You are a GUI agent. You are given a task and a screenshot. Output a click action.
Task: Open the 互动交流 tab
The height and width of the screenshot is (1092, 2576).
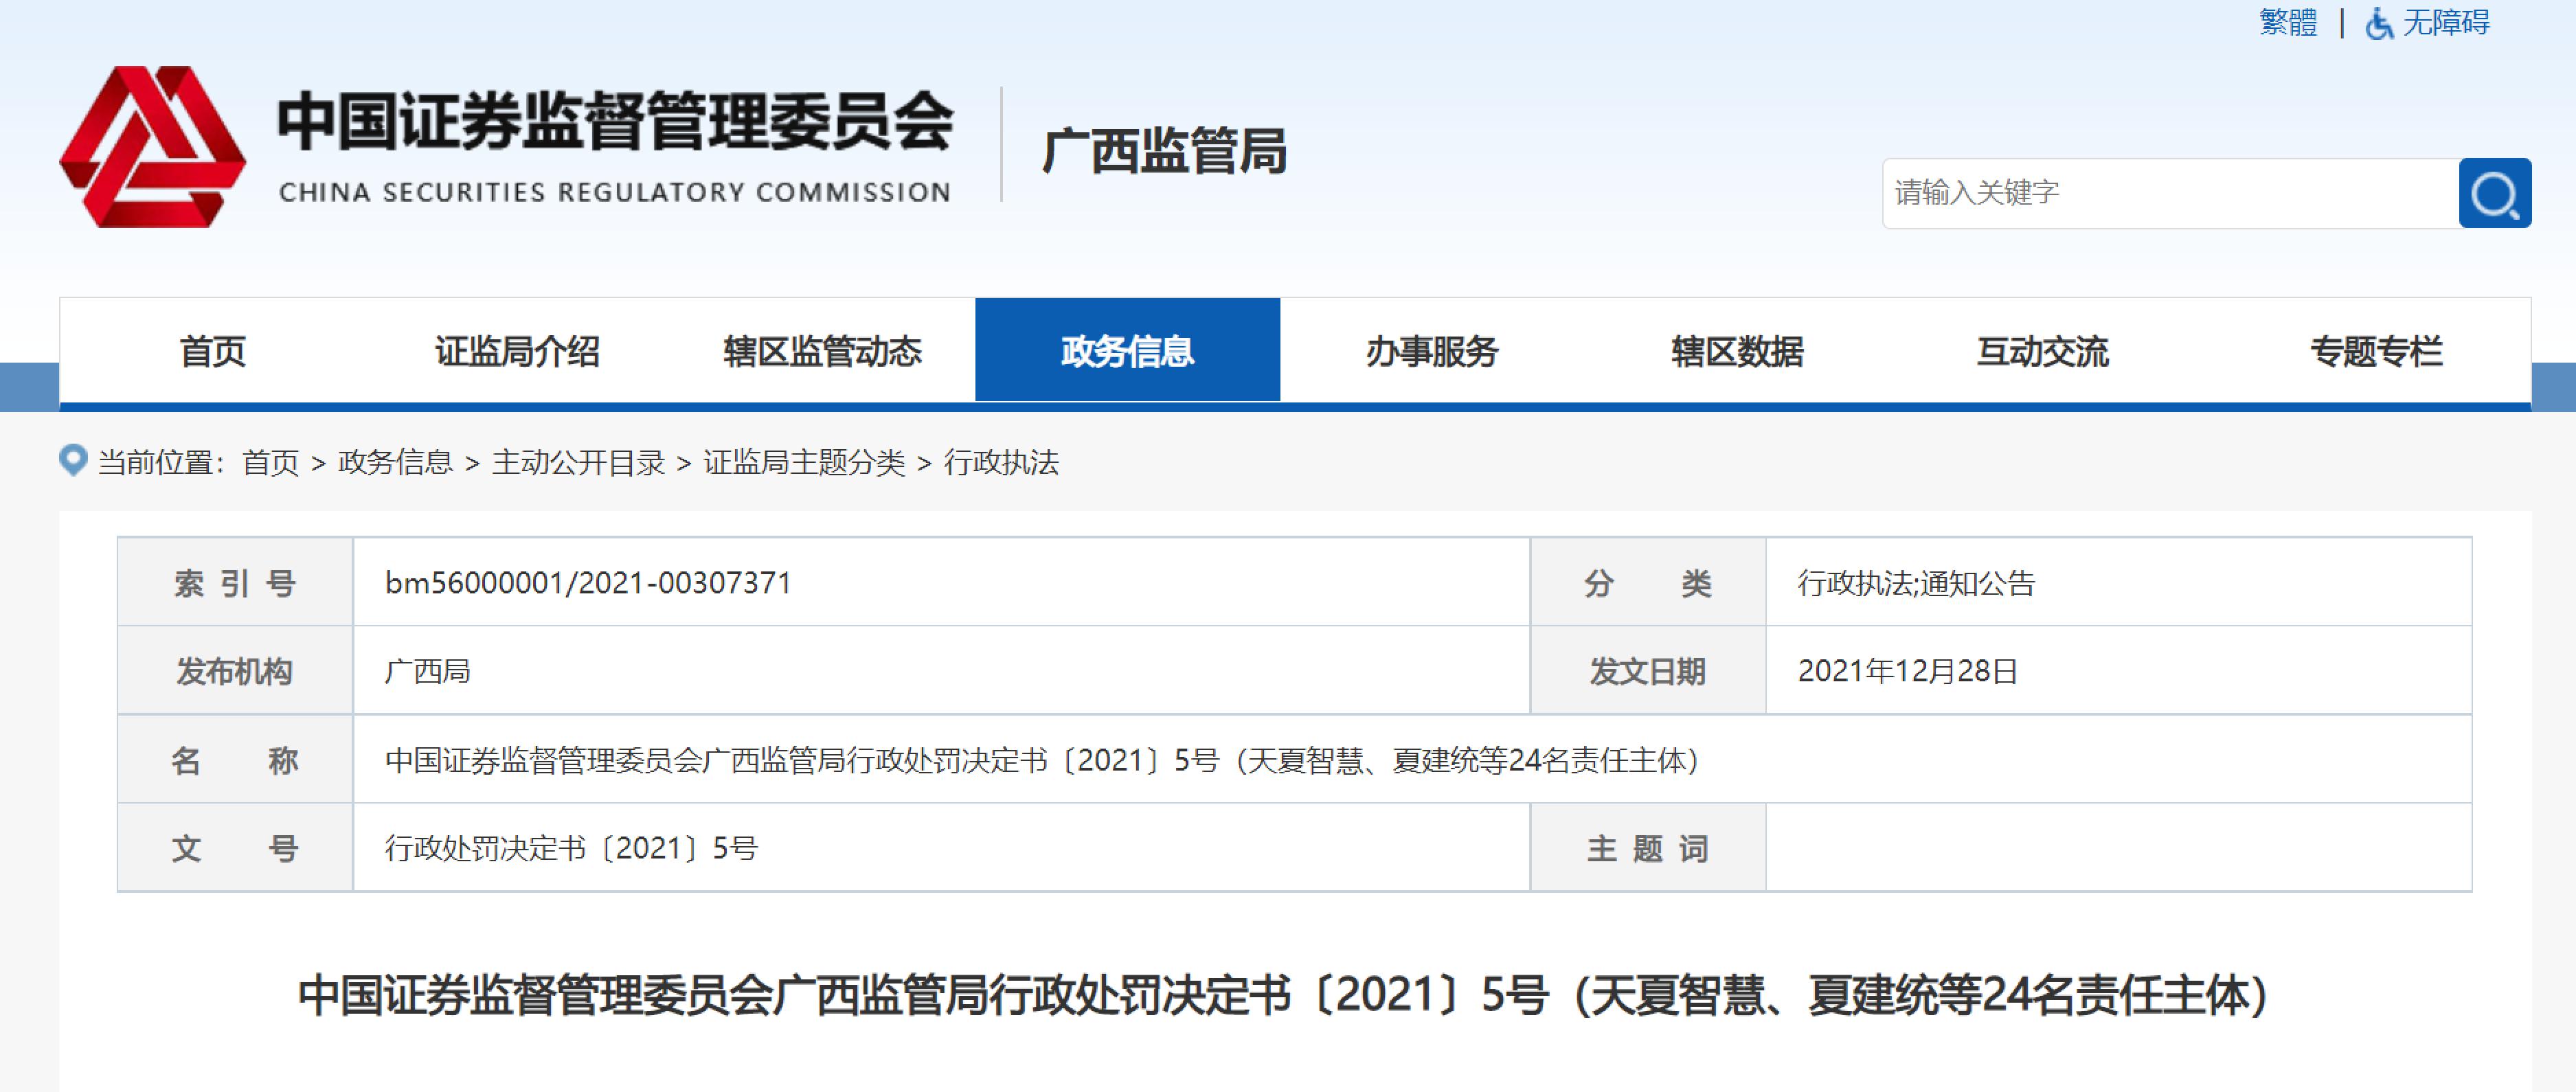click(2042, 351)
